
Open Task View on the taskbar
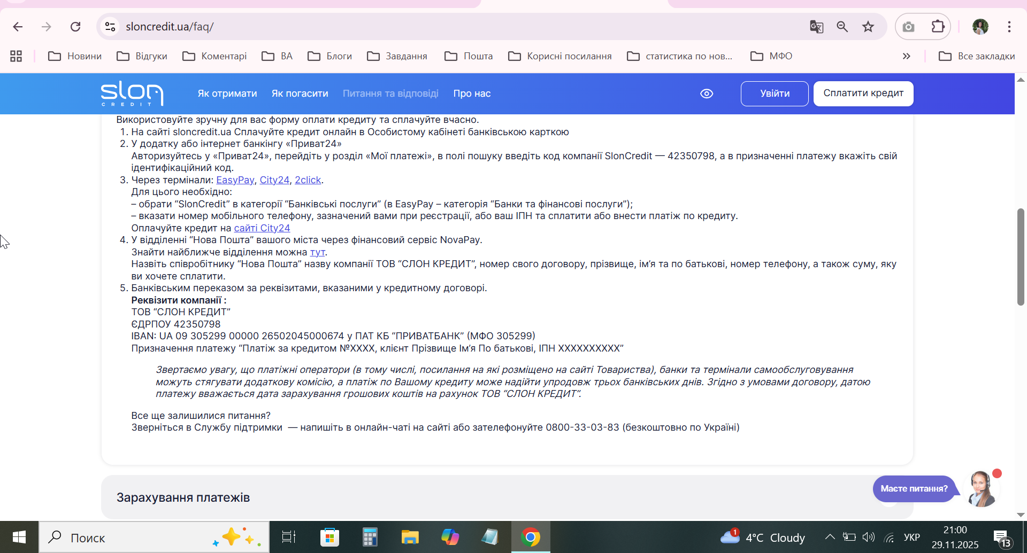289,537
